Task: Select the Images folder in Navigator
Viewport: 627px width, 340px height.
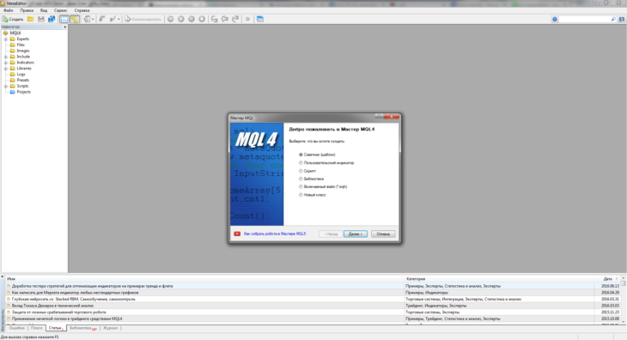Action: pyautogui.click(x=23, y=51)
